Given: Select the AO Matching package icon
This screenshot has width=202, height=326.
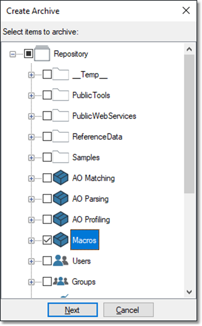Looking at the screenshot, I should (60, 178).
